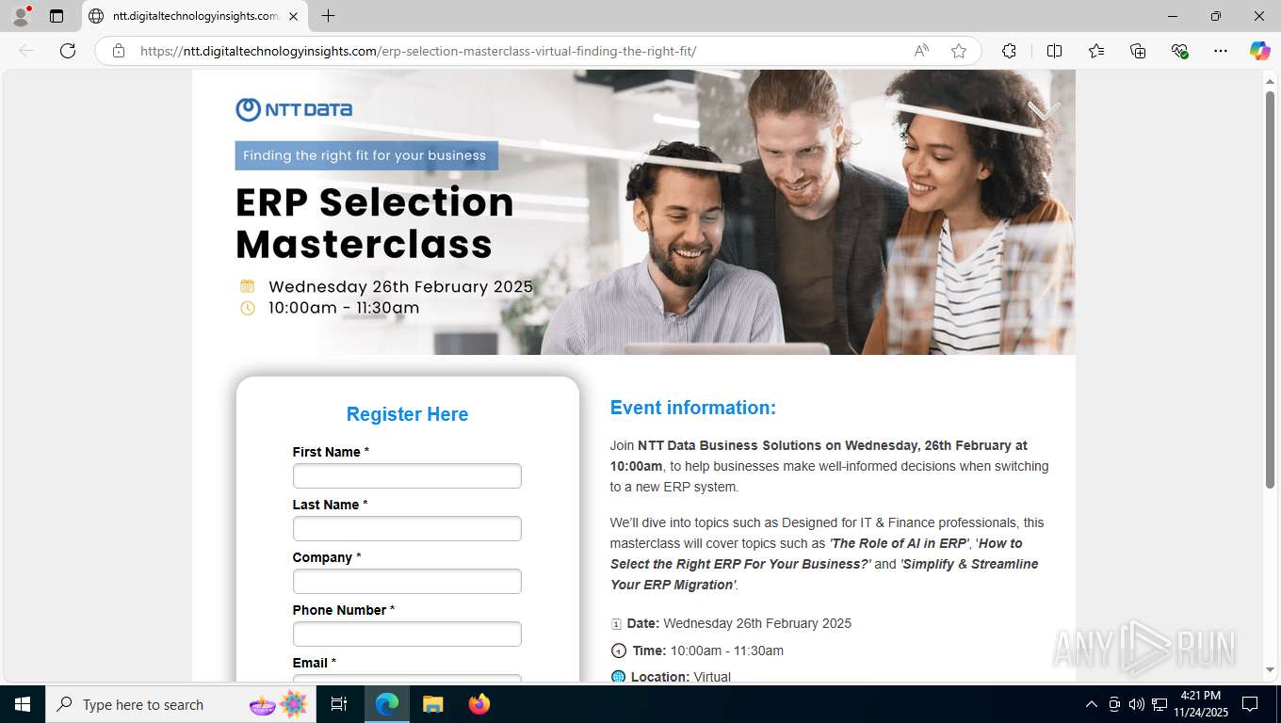Refresh the current page

(68, 51)
